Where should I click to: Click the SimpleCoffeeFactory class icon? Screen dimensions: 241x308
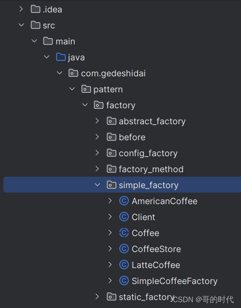(124, 280)
